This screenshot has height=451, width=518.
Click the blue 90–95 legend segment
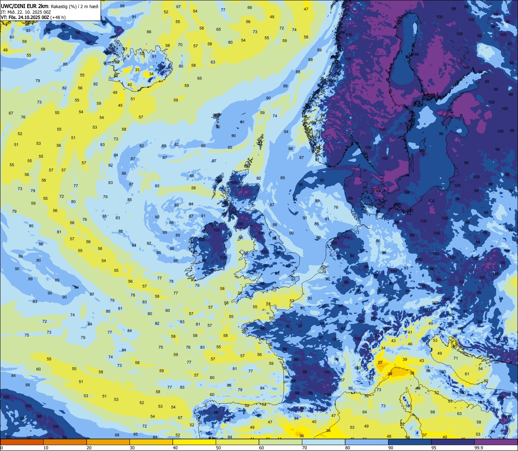410,442
